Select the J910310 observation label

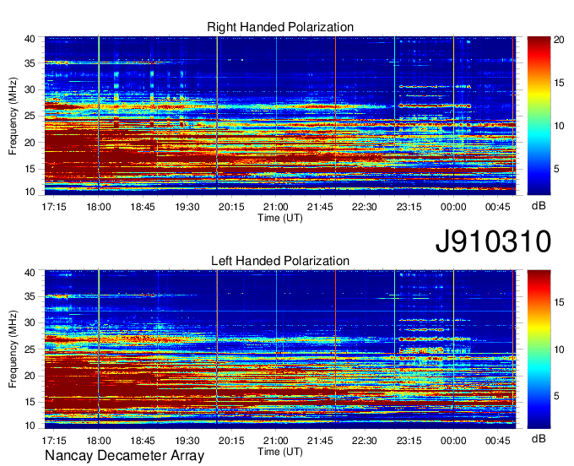[493, 241]
